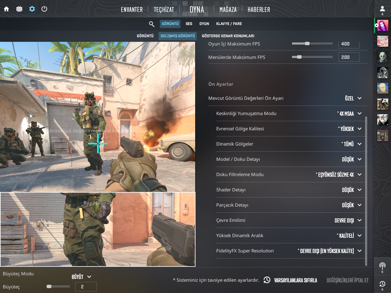
Task: Open the friends list icon
Action: point(382,9)
